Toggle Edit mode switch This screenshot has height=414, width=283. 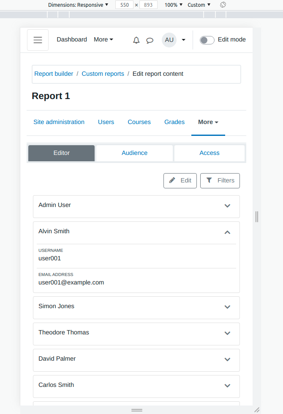point(207,40)
